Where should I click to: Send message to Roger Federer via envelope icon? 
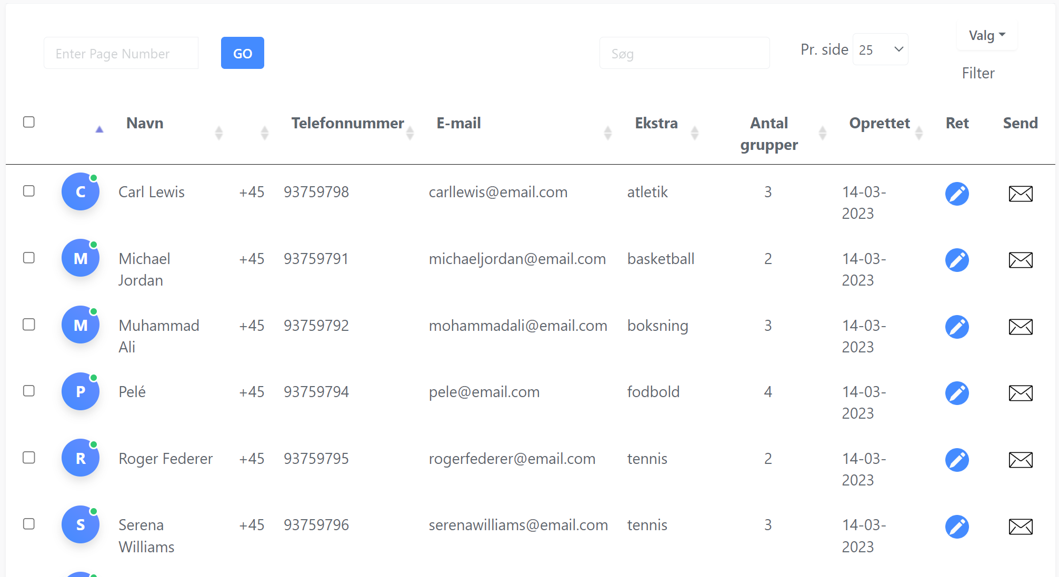pyautogui.click(x=1021, y=460)
